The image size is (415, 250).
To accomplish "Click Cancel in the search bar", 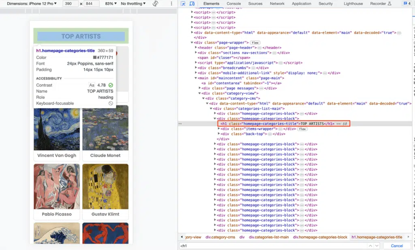I will [x=396, y=245].
